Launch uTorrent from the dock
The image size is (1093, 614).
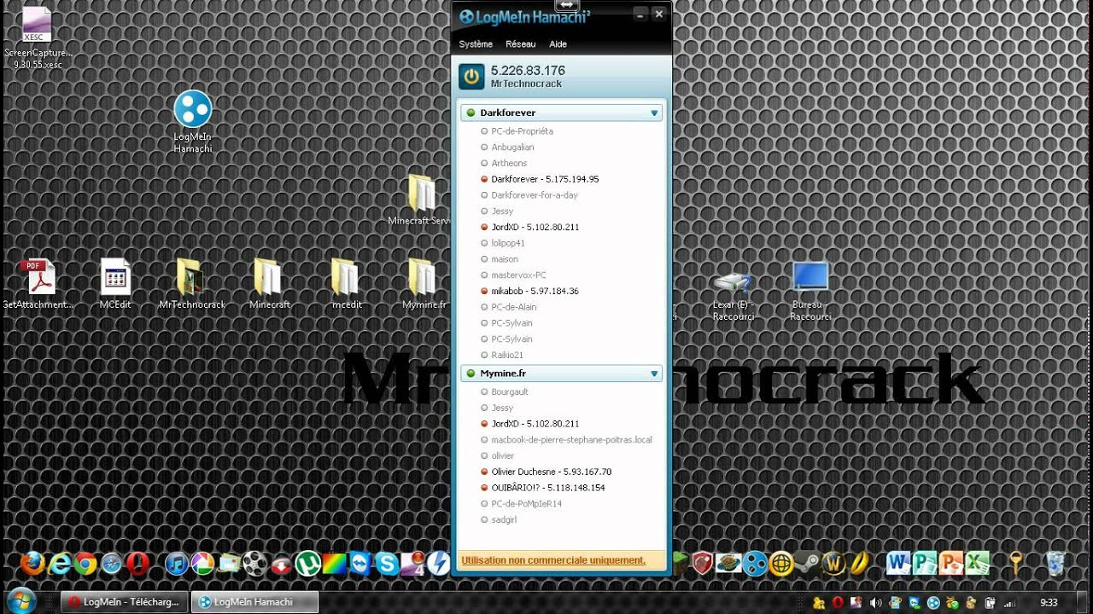307,564
